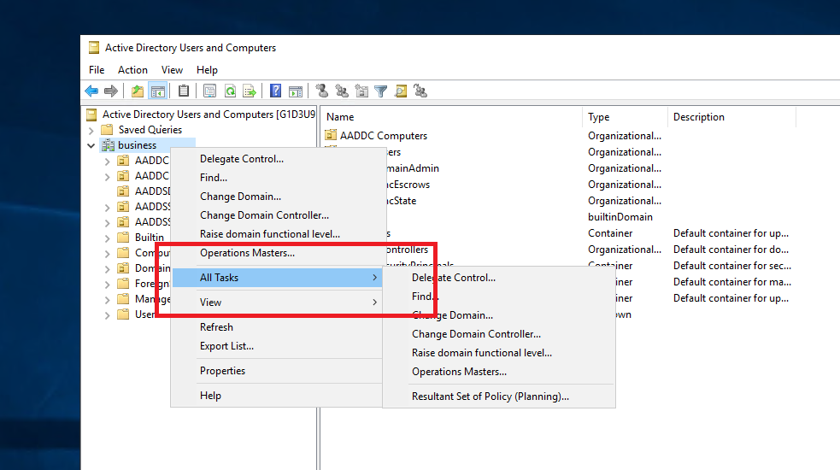Screen dimensions: 840x470
Task: Click the Properties sheet toolbar icon
Action: [x=210, y=91]
